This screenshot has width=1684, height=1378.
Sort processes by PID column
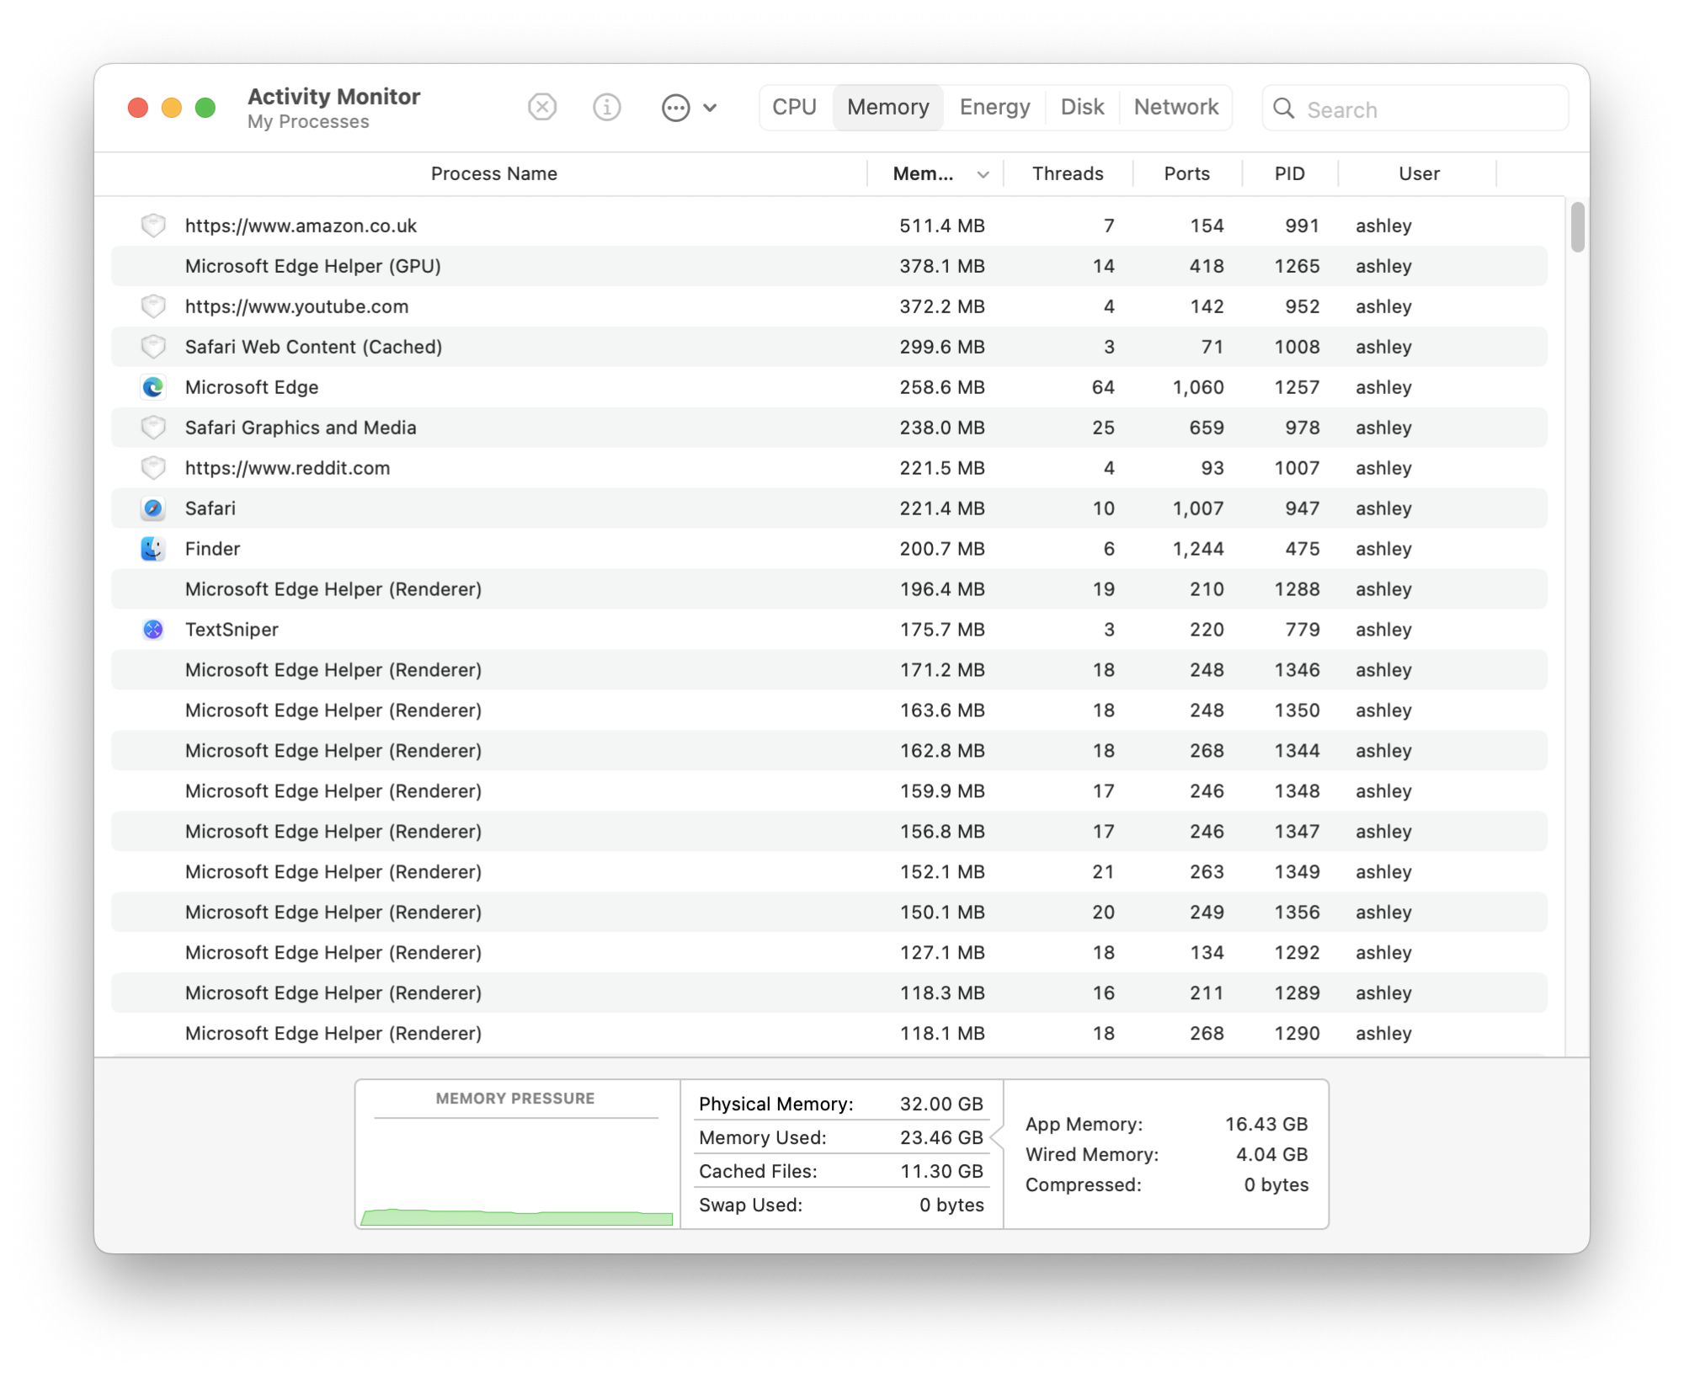pos(1289,174)
